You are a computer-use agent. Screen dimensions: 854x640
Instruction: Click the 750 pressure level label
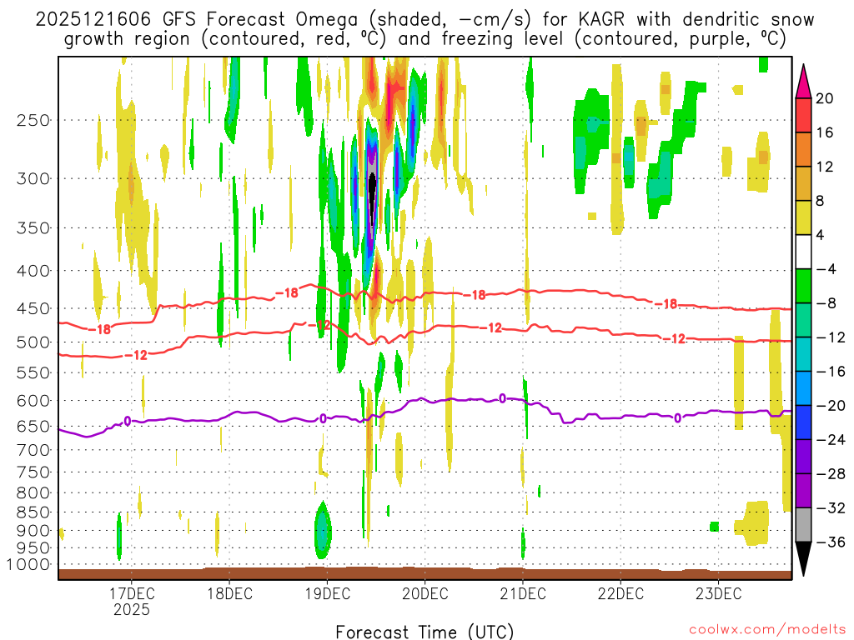(x=33, y=472)
